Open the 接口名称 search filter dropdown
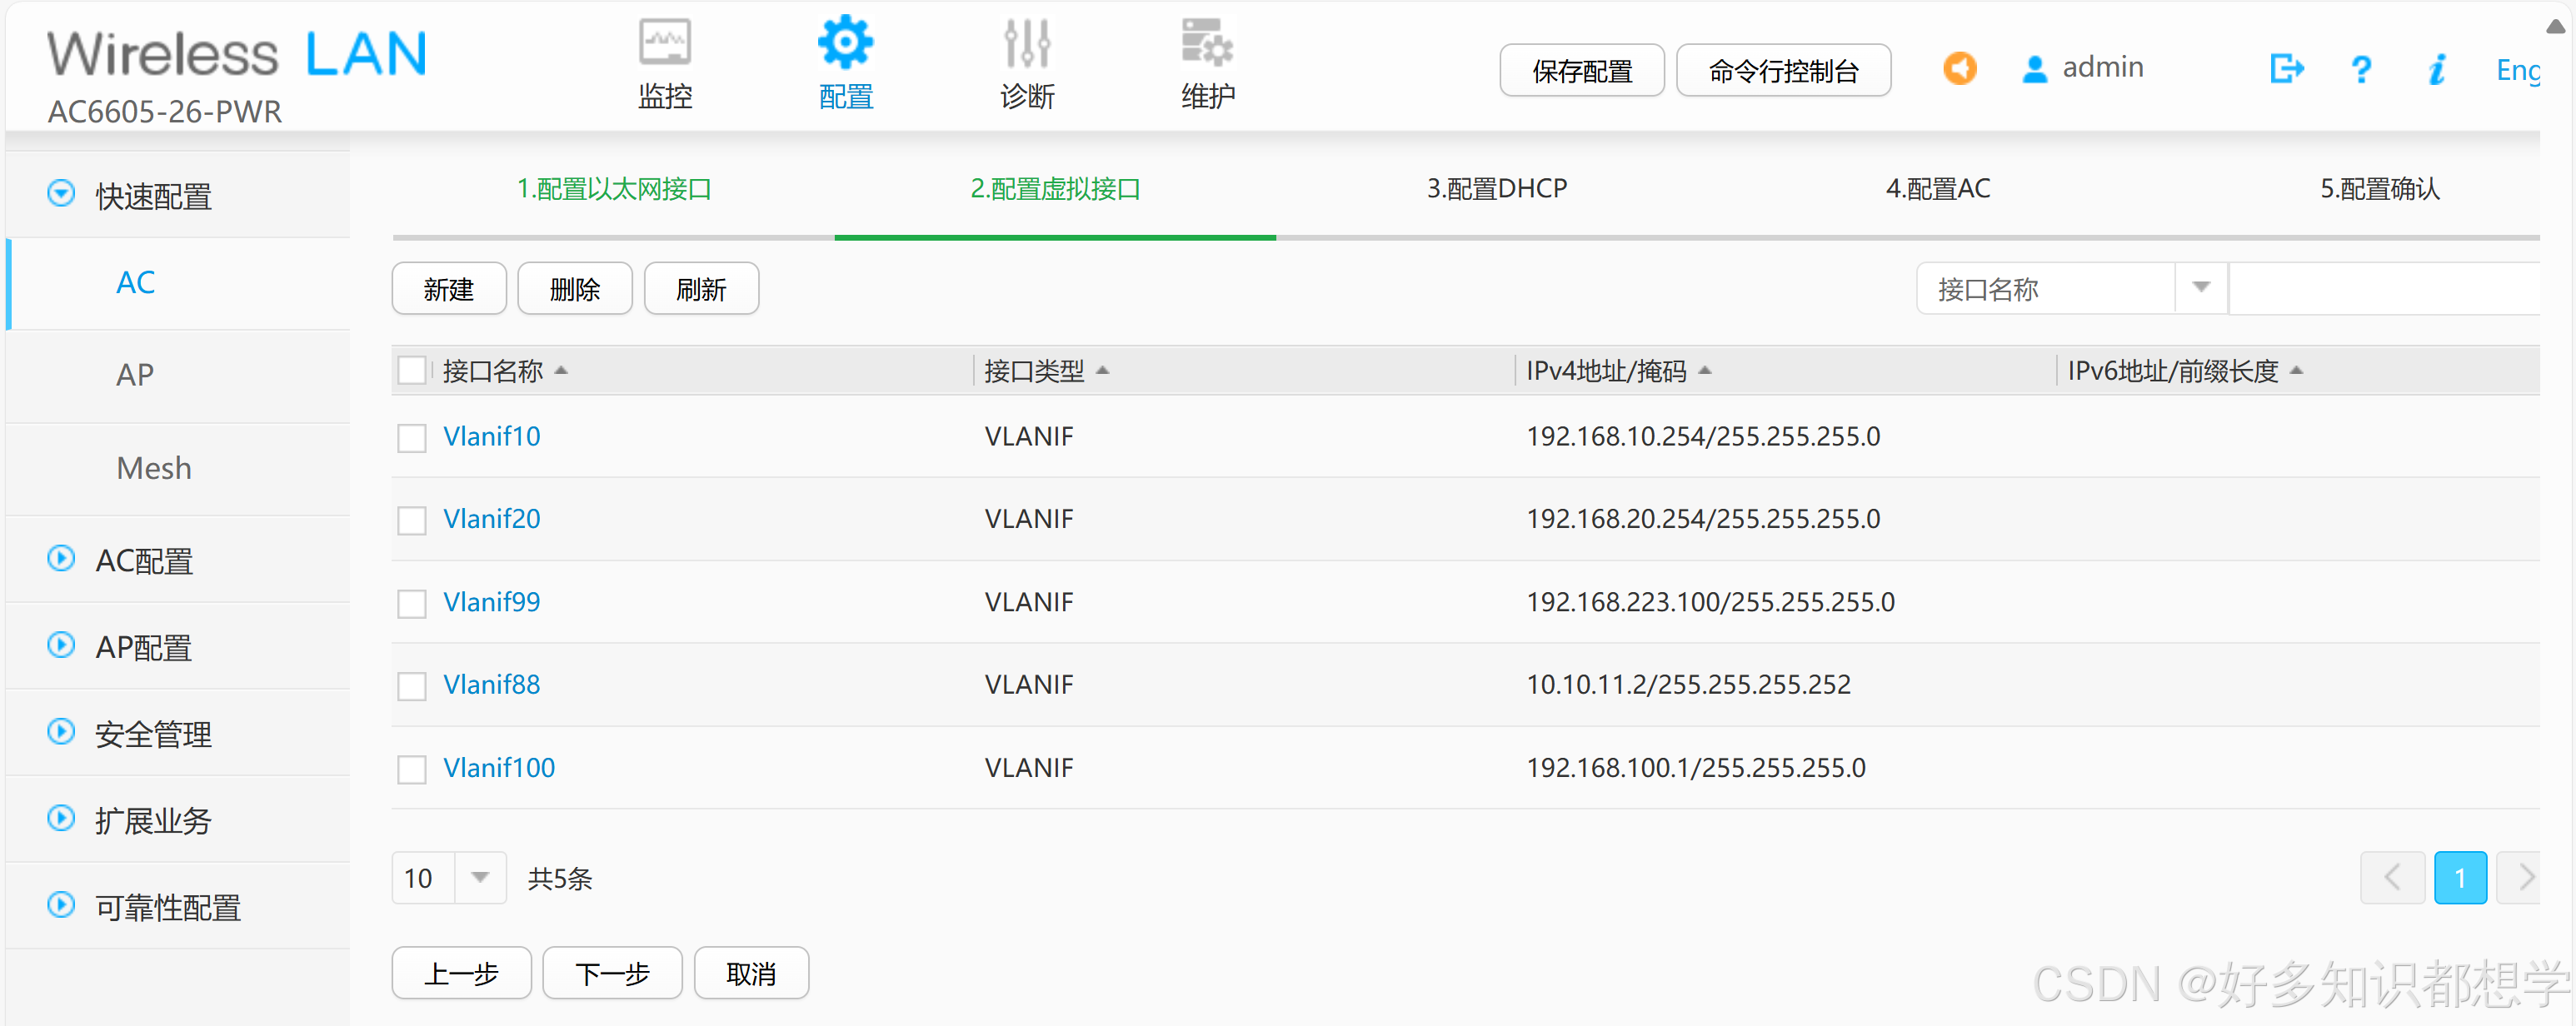This screenshot has width=2576, height=1026. tap(2200, 289)
